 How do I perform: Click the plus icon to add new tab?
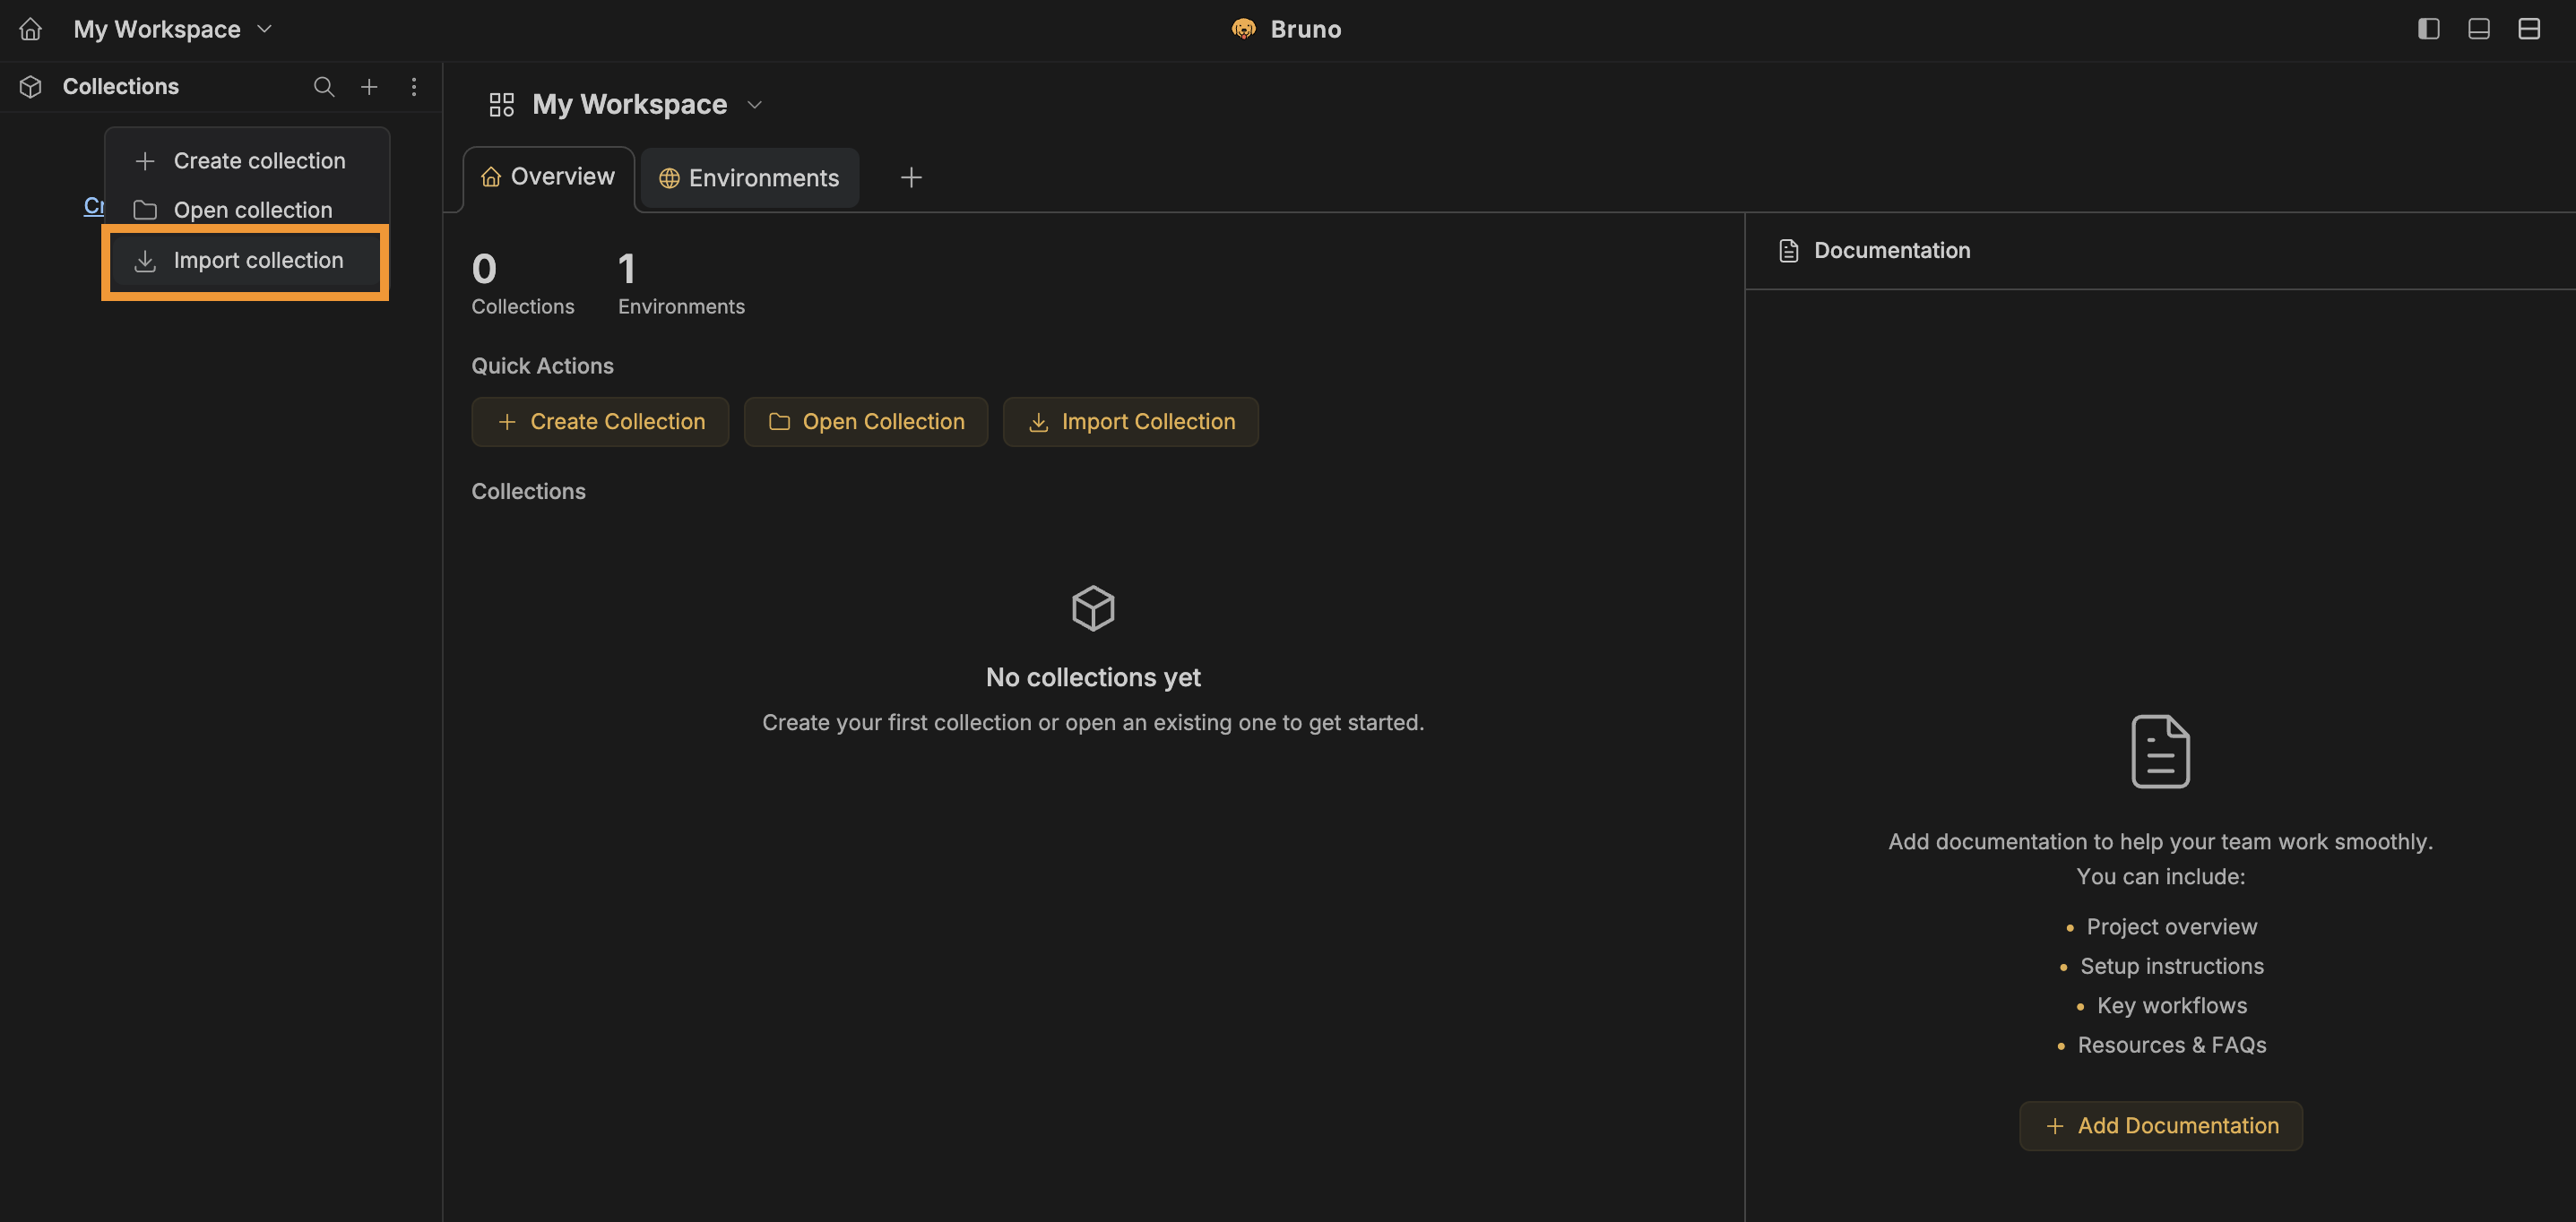tap(911, 178)
